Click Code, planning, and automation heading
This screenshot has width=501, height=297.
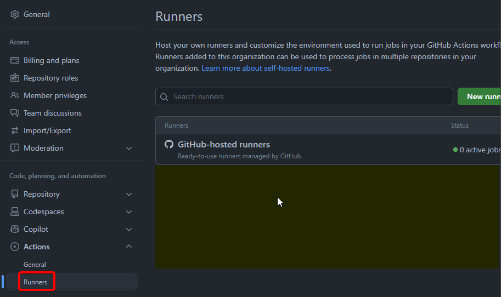(x=58, y=176)
